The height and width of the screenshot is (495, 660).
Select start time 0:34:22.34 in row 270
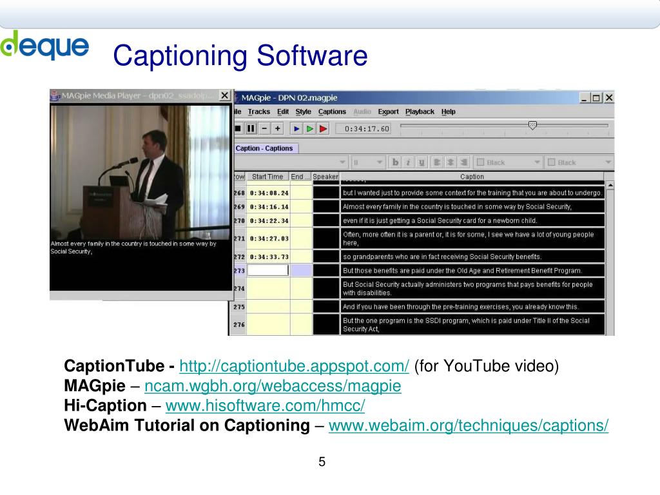269,220
